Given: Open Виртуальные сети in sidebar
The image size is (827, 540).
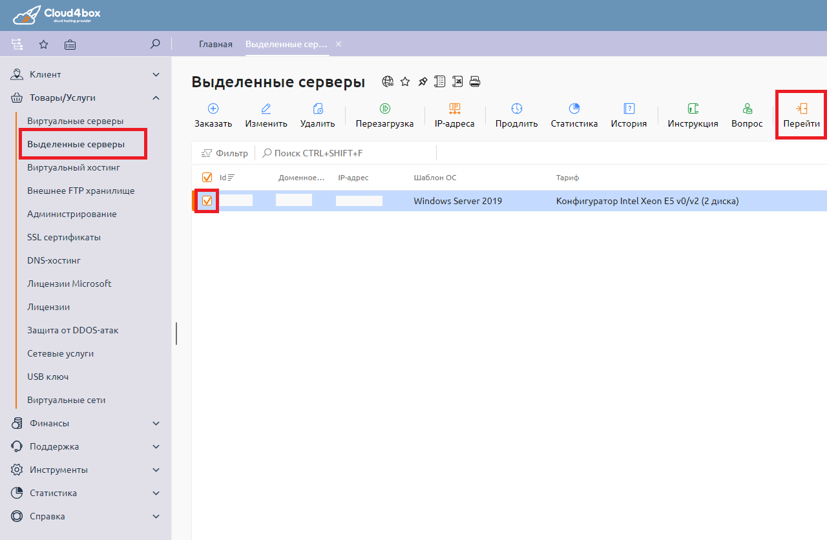Looking at the screenshot, I should (x=66, y=400).
